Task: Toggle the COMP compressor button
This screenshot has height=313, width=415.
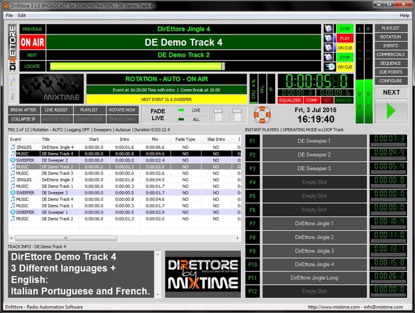Action: (x=311, y=100)
